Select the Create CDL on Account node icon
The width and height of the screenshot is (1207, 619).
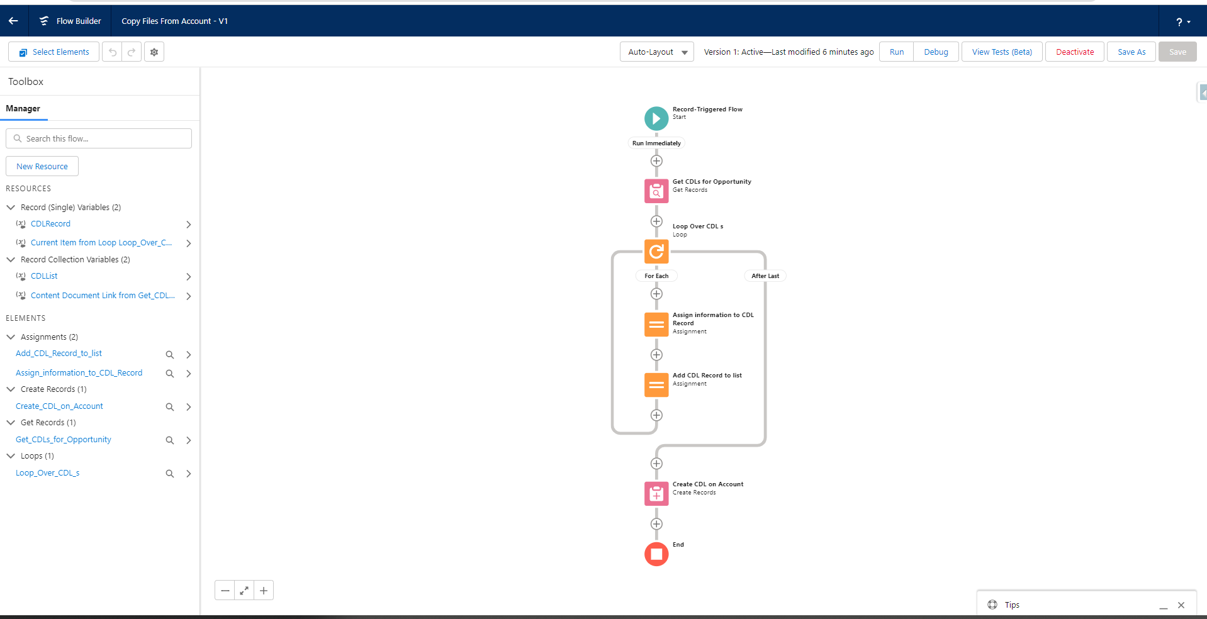[x=656, y=494]
